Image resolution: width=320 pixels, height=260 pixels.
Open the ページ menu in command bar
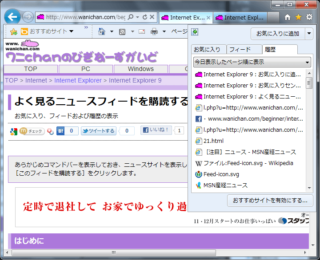(179, 32)
